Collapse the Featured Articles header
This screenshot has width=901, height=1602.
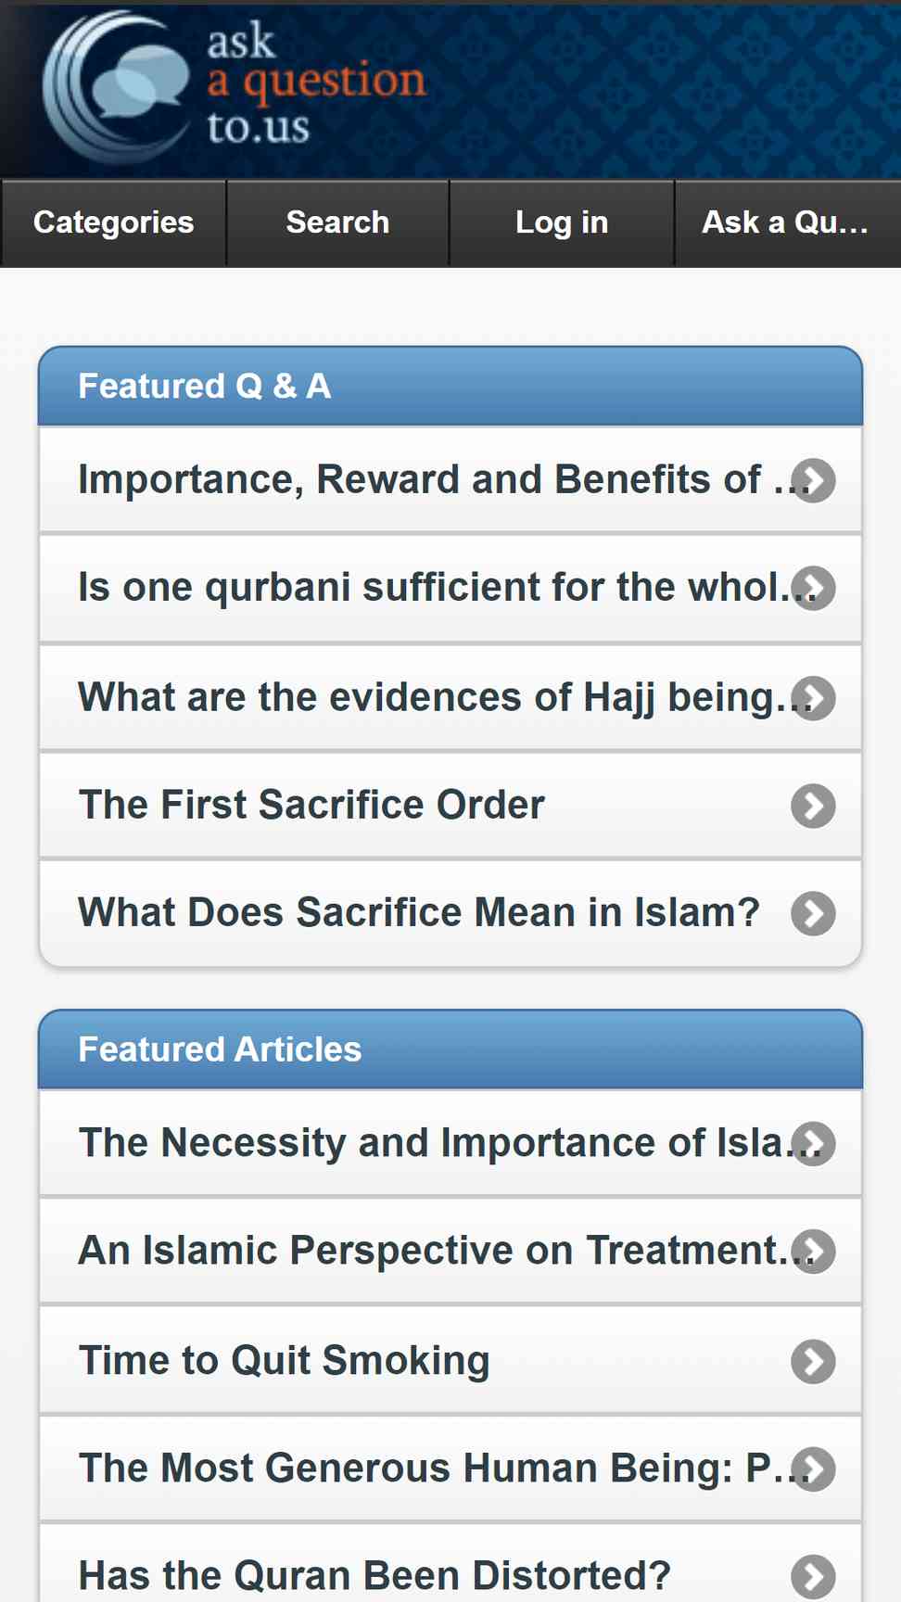[x=450, y=1049]
